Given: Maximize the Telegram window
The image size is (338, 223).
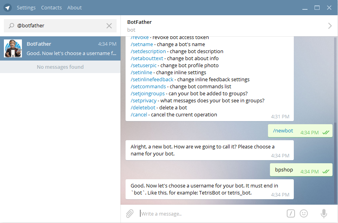Looking at the screenshot, I should click(x=317, y=8).
